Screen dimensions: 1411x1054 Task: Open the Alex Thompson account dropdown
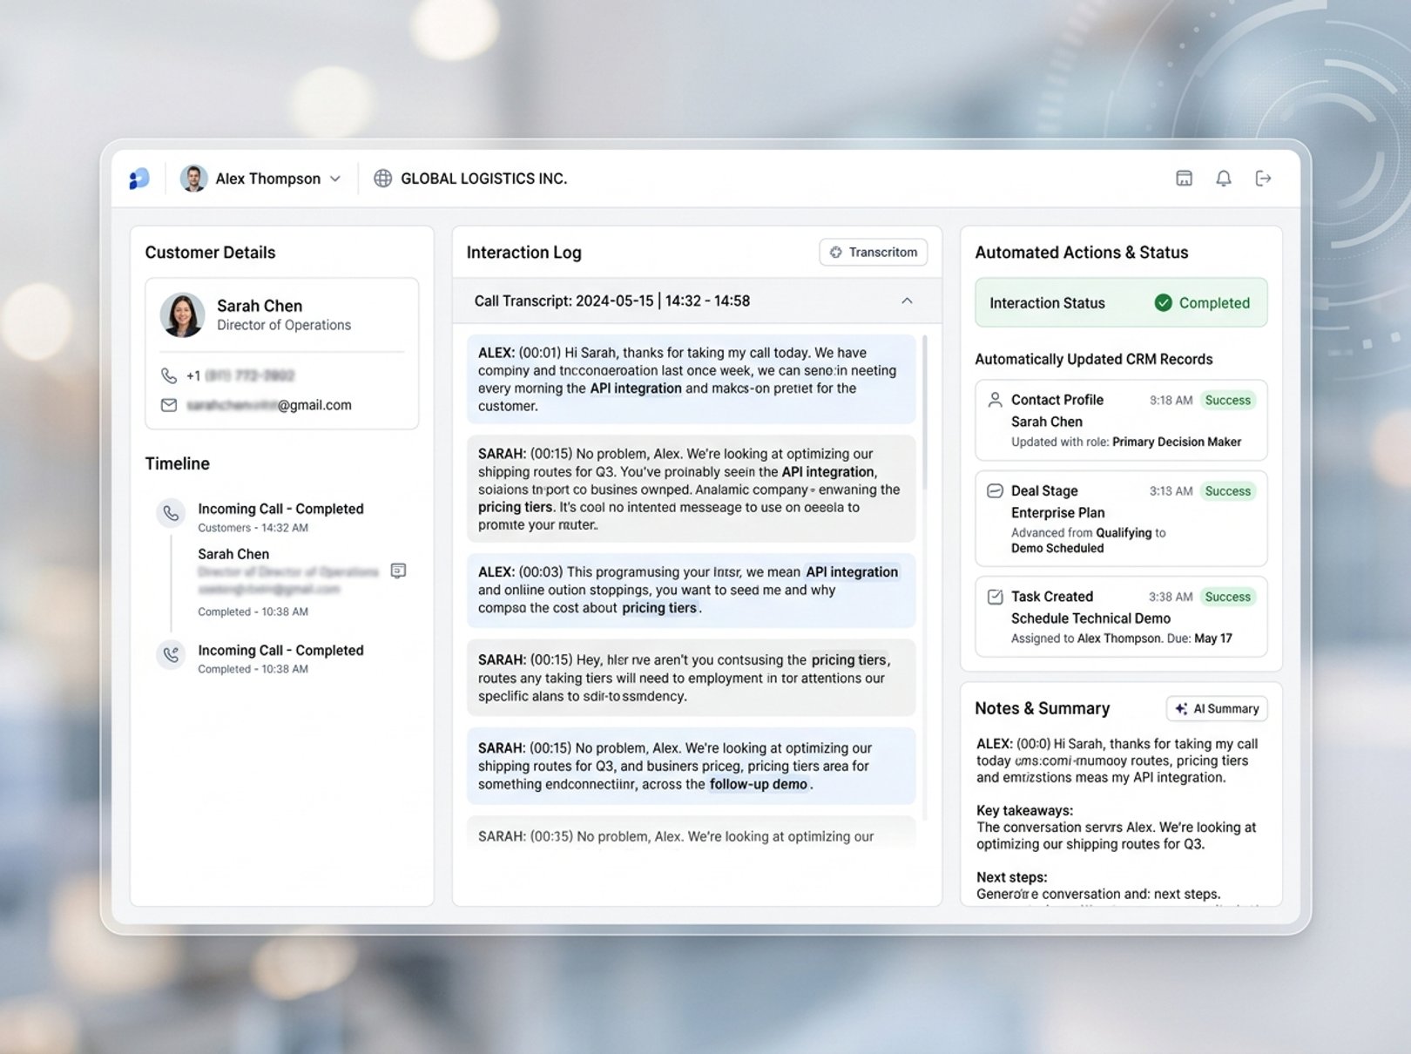[335, 178]
